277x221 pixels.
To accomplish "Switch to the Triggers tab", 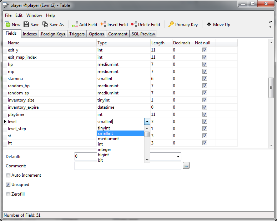I will click(77, 34).
